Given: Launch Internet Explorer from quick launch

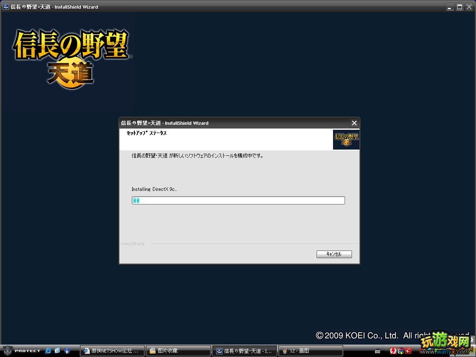Looking at the screenshot, I should coord(48,351).
